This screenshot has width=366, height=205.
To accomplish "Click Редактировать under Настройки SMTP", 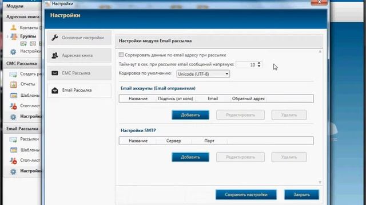I will pyautogui.click(x=240, y=157).
